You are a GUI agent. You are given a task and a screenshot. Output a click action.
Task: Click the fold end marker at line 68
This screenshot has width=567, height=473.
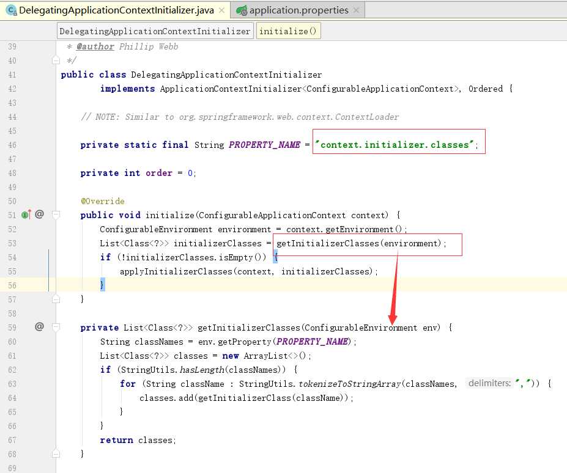(56, 454)
